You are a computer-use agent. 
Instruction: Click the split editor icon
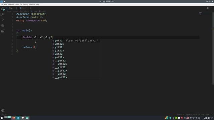click(207, 8)
